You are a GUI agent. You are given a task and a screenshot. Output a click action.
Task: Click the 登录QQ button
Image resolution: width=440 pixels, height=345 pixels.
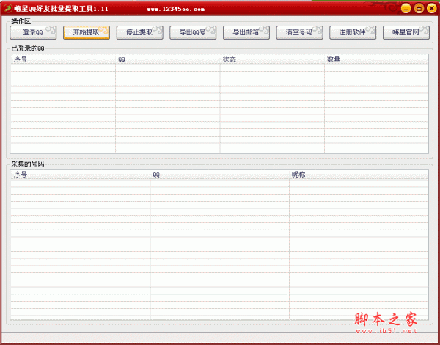pos(33,32)
